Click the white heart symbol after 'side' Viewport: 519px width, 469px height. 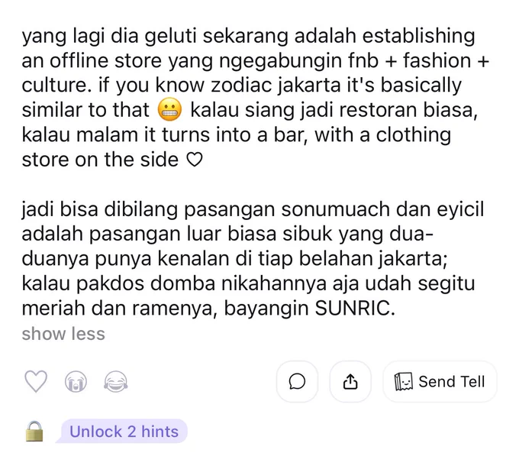pyautogui.click(x=195, y=160)
